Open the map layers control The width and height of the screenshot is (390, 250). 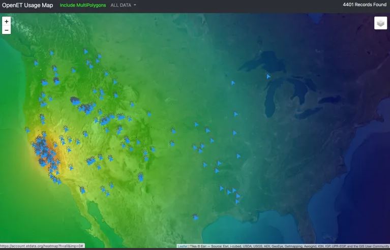[x=380, y=23]
